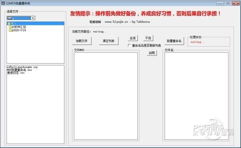Open the 说明 instructions button
The width and height of the screenshot is (241, 148).
[x=152, y=53]
